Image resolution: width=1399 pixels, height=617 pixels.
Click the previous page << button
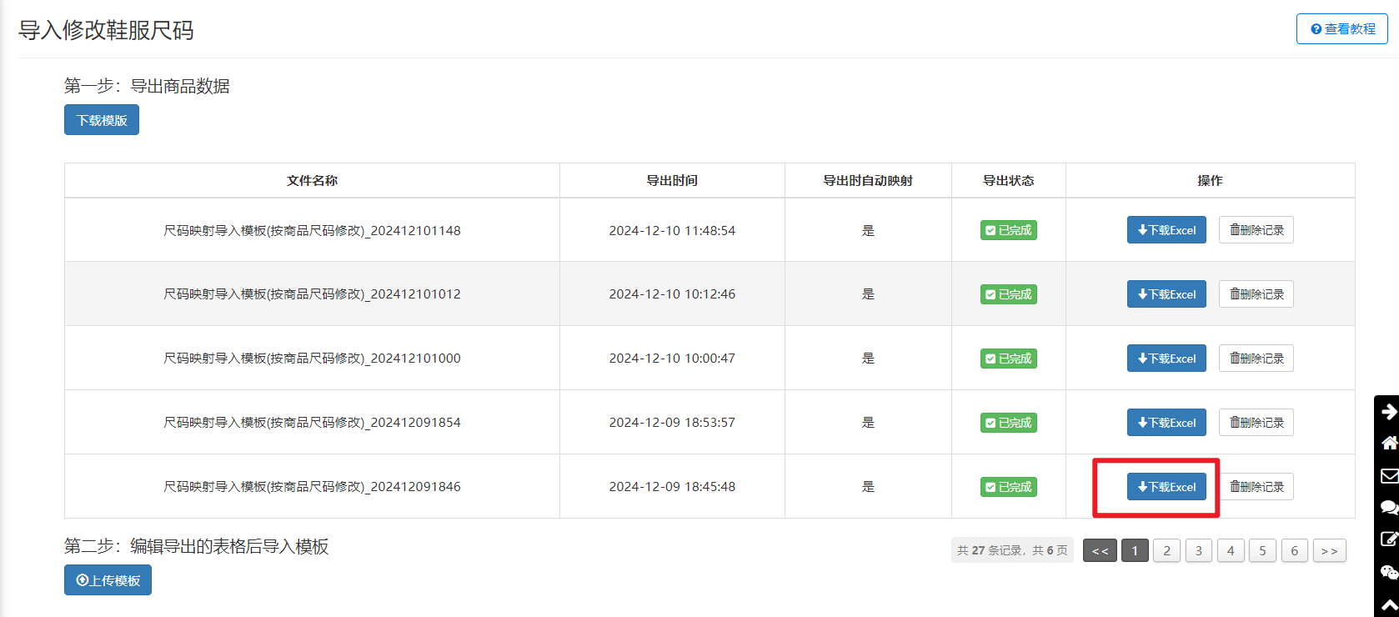(x=1100, y=551)
